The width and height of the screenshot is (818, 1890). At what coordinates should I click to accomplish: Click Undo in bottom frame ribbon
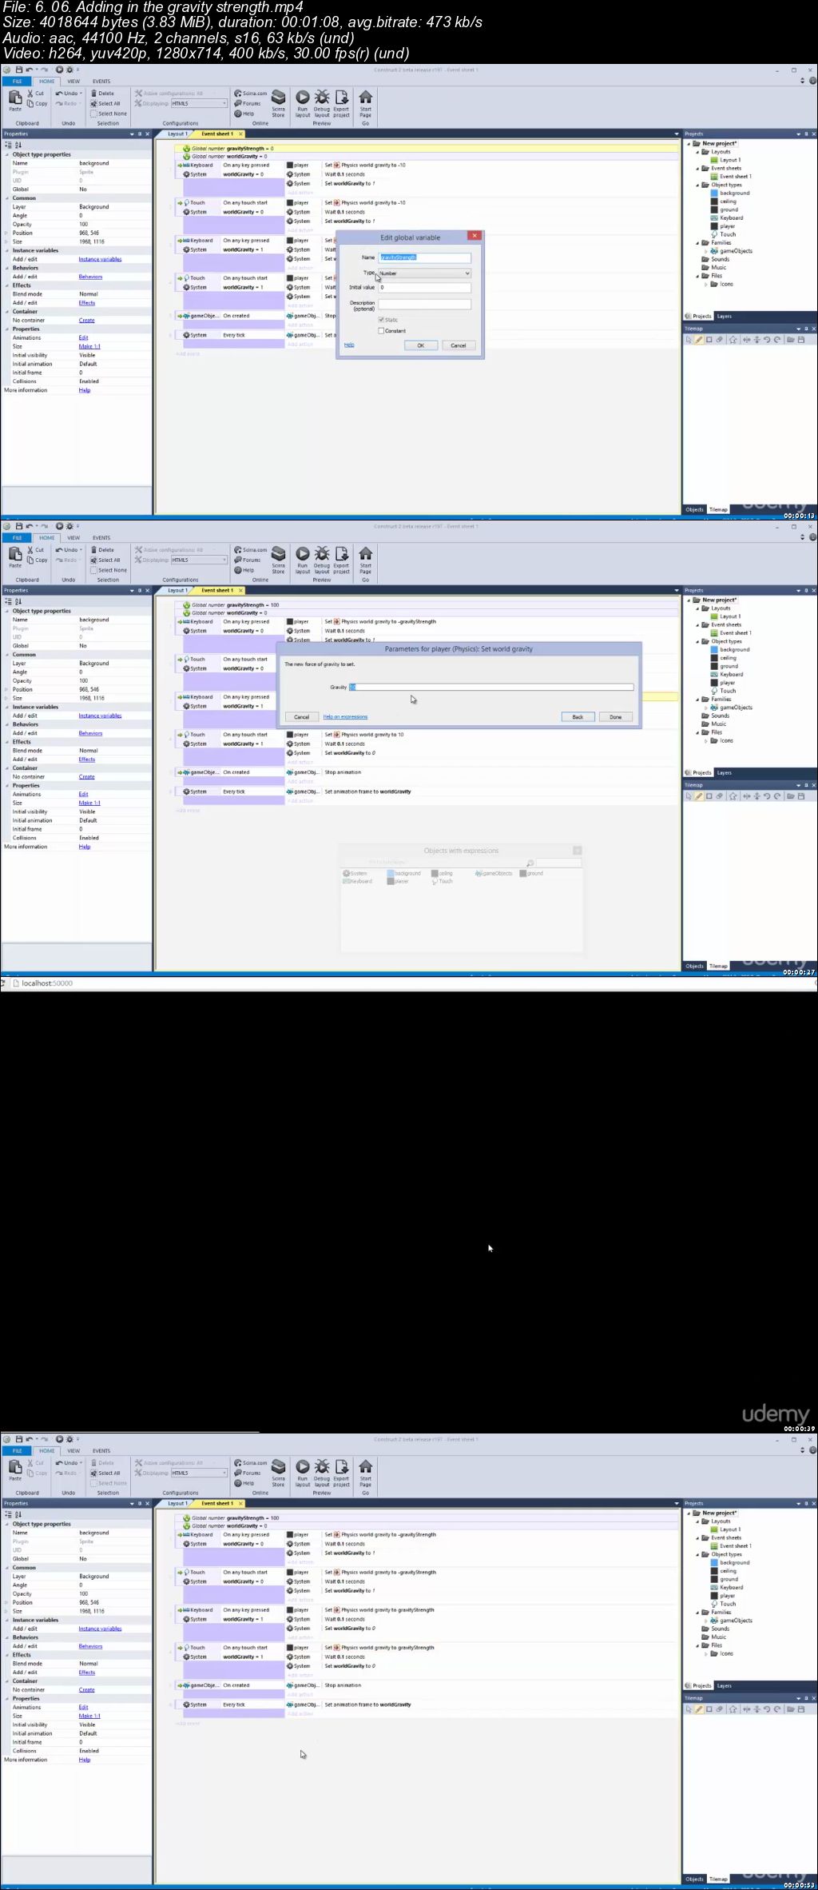pos(69,1463)
